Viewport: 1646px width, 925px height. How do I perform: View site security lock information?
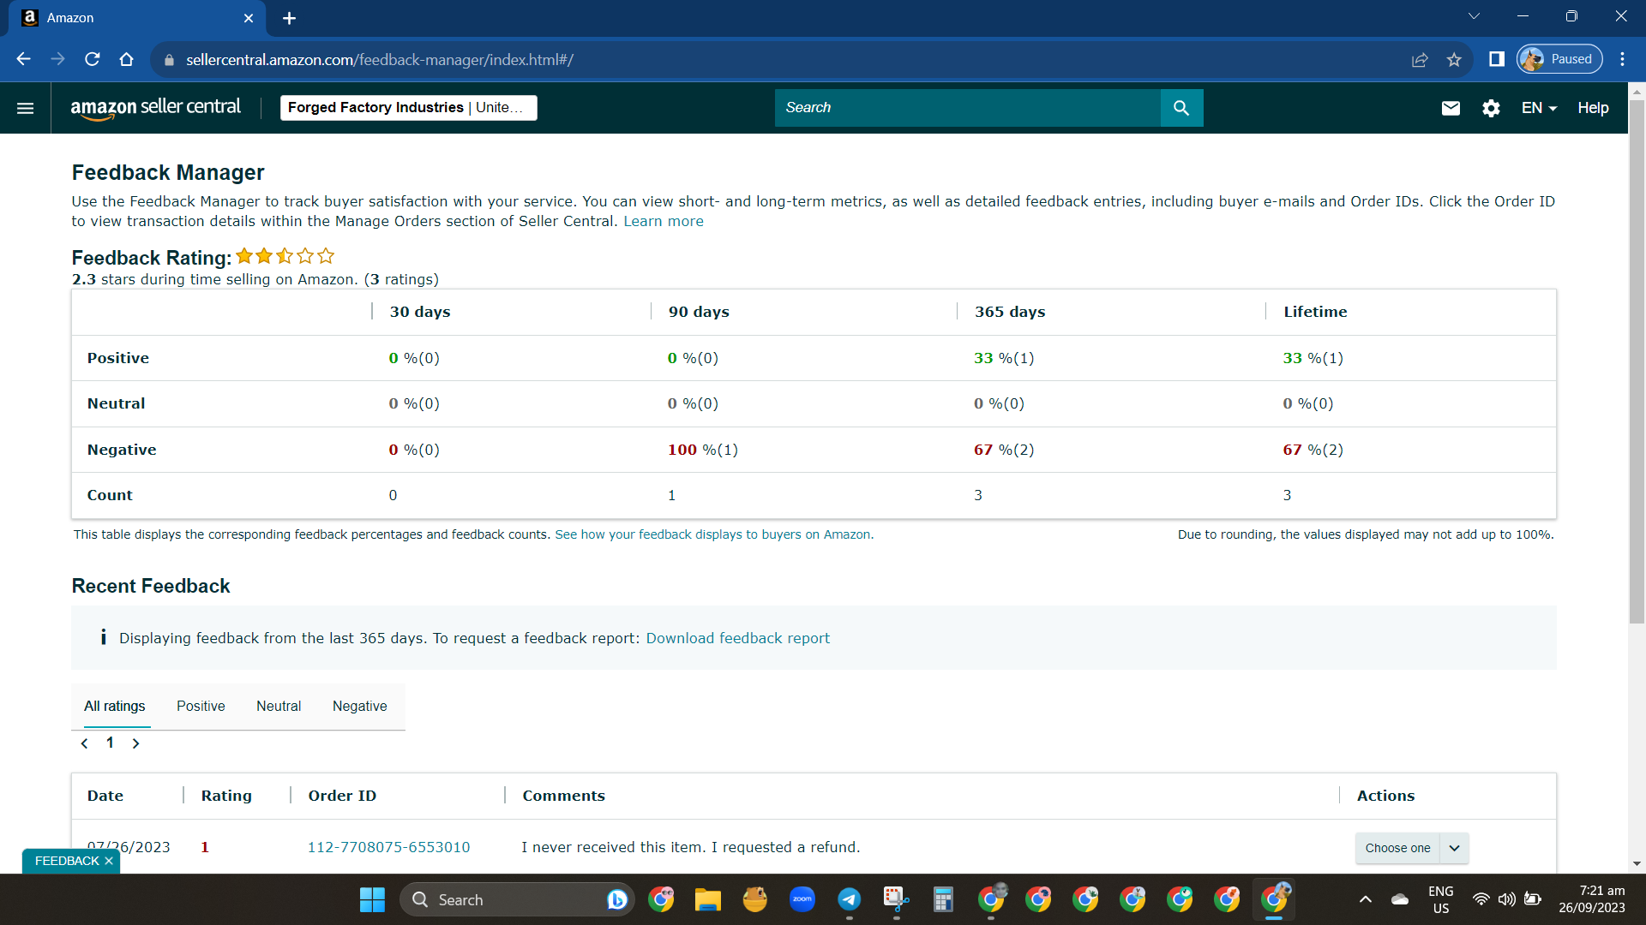click(x=169, y=60)
